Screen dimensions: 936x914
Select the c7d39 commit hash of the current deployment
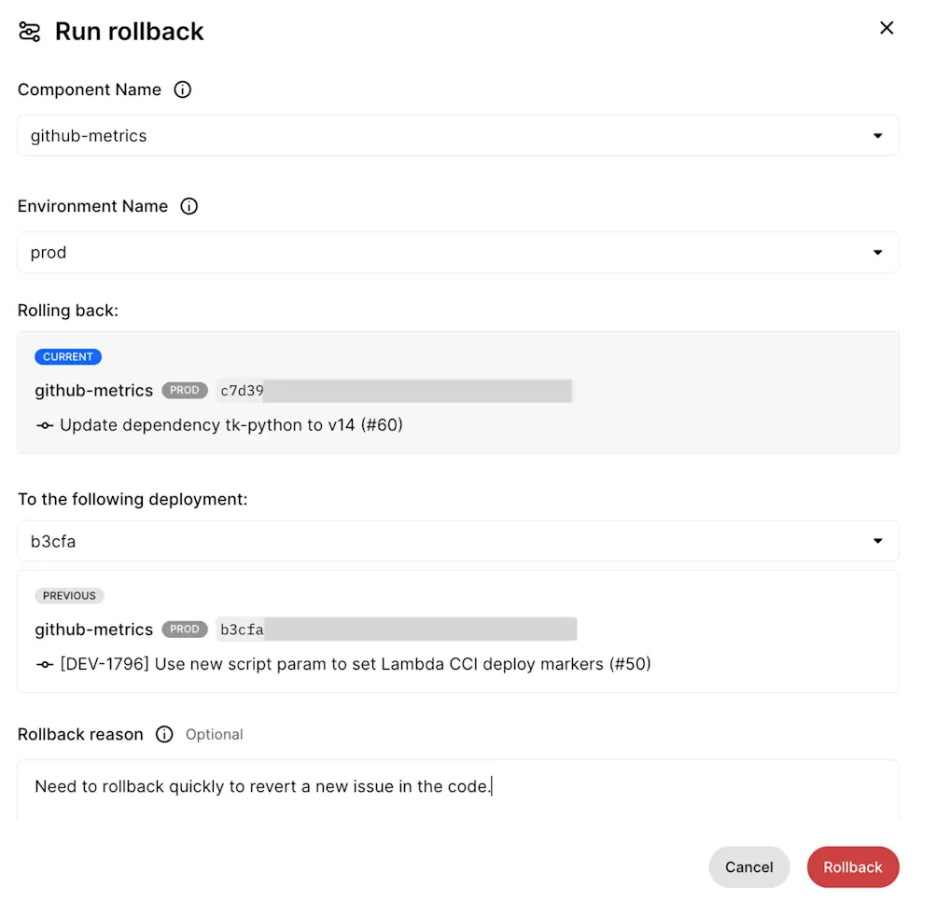point(241,391)
